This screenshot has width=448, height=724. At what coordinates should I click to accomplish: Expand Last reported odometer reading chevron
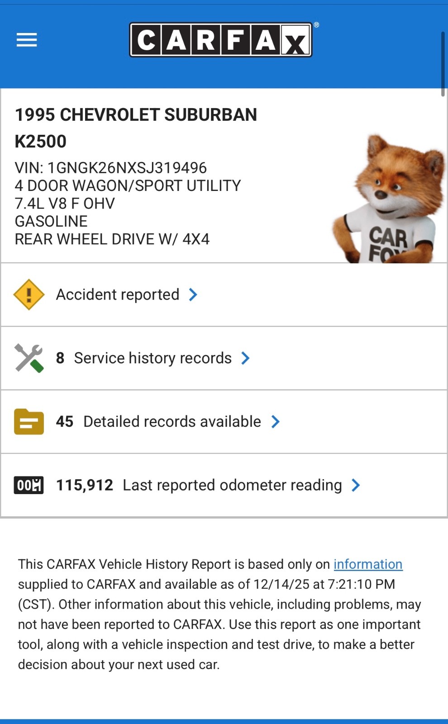click(x=356, y=485)
